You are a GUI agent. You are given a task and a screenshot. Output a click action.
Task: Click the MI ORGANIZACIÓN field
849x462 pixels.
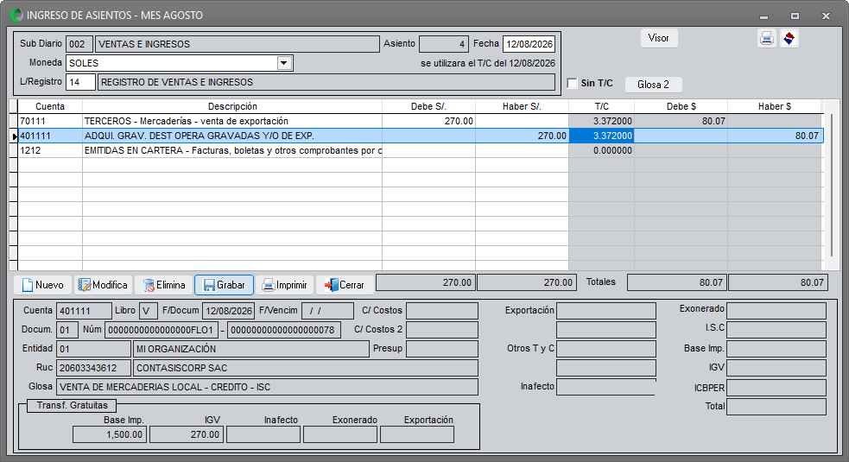[250, 349]
